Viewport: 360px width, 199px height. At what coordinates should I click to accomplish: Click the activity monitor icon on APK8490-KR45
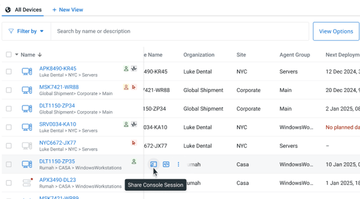pyautogui.click(x=134, y=69)
